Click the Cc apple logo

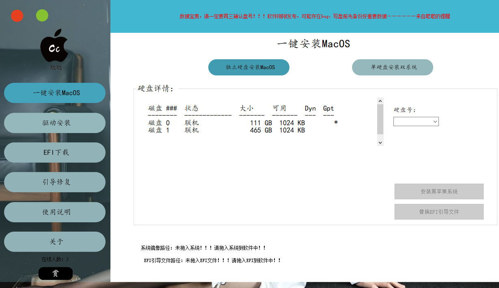pos(55,45)
